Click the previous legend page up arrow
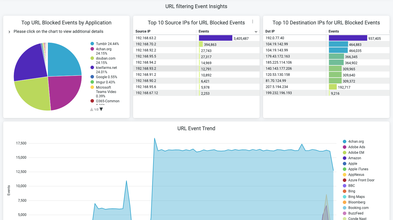This screenshot has width=393, height=220. point(92,109)
